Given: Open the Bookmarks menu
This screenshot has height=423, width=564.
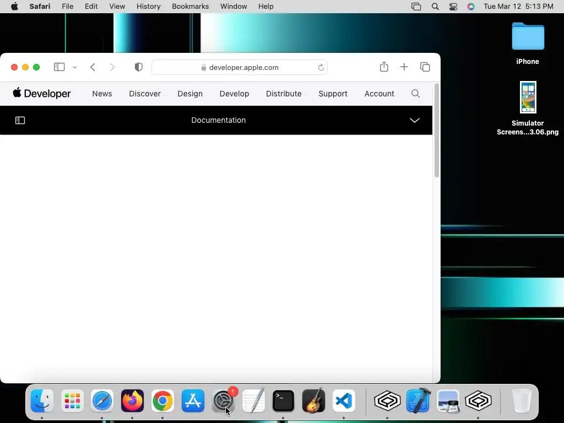Looking at the screenshot, I should tap(190, 7).
